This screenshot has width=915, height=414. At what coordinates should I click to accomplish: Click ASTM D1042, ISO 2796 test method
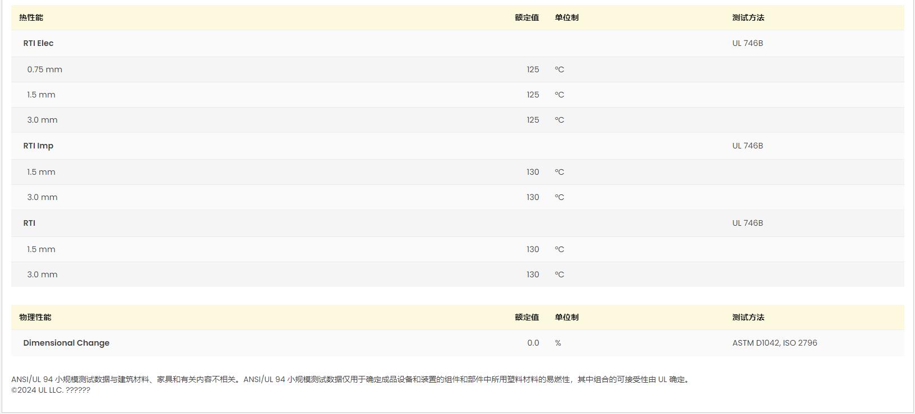click(x=775, y=343)
